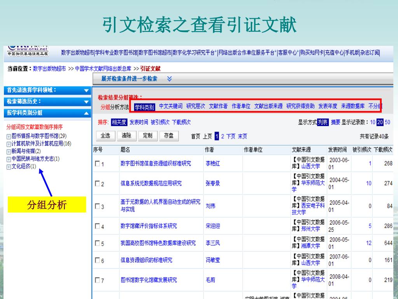Expand the 文化经济 plus icon
Screen dimensions: 398x299
point(9,167)
